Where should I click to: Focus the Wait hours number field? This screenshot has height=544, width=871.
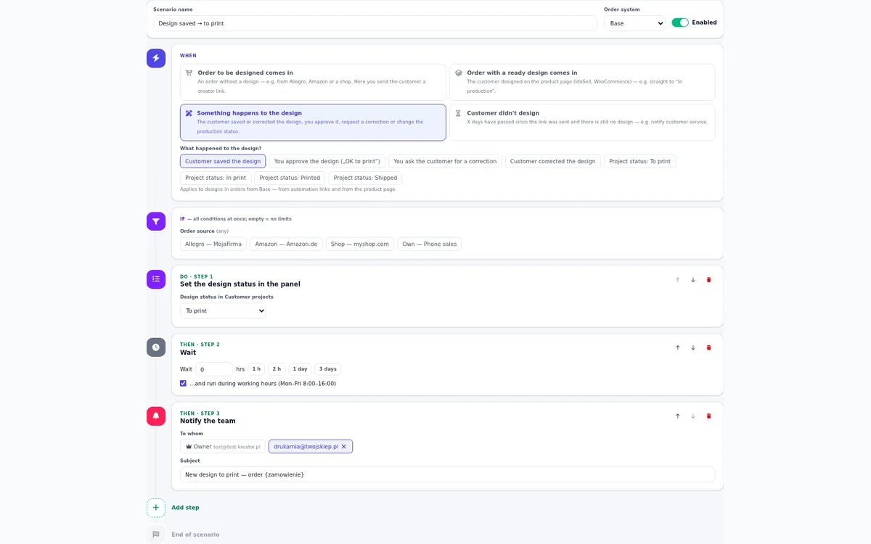click(x=214, y=369)
